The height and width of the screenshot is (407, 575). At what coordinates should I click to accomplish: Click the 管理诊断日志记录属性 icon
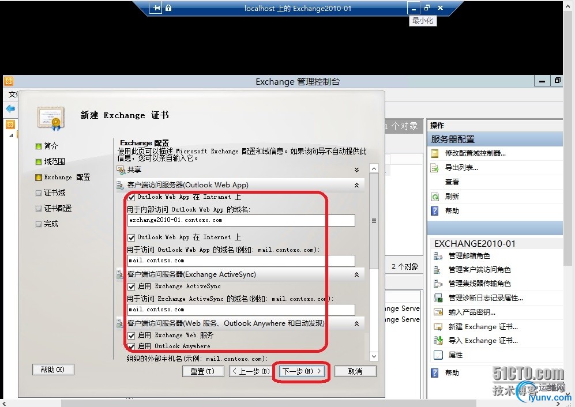(438, 298)
